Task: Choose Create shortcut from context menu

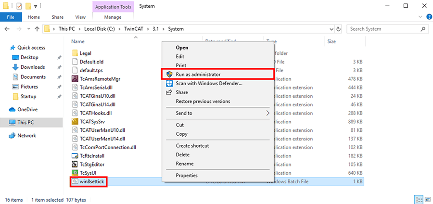Action: 218,145
